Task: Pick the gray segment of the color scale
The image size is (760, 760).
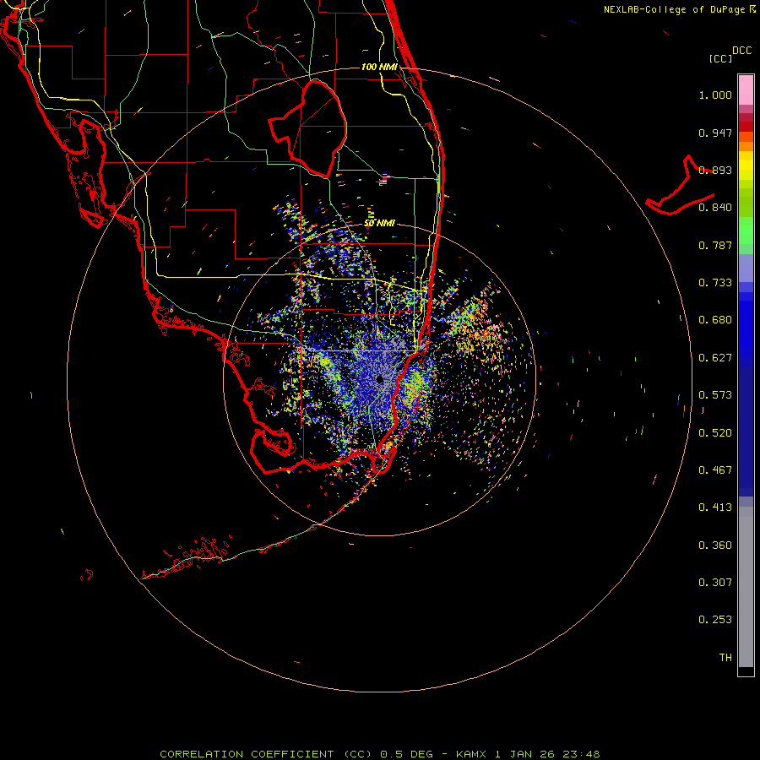Action: (x=746, y=587)
